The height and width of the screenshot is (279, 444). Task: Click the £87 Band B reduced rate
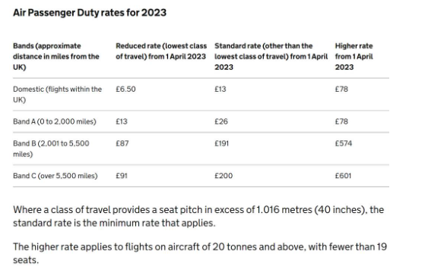(x=122, y=143)
